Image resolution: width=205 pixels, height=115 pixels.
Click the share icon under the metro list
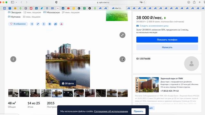(x=32, y=24)
